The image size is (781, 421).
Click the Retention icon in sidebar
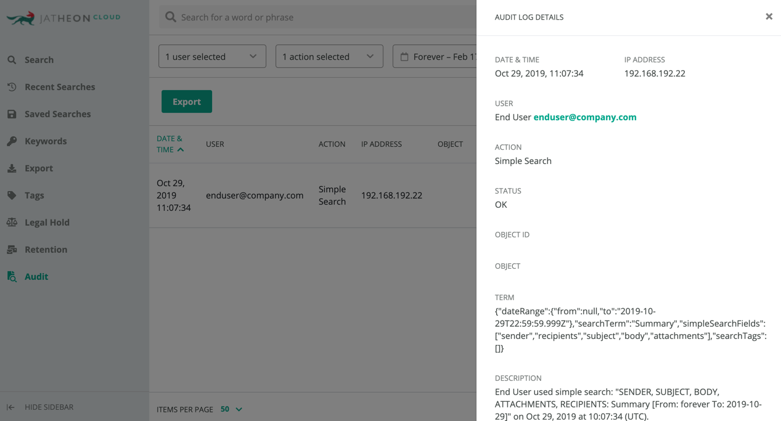[12, 250]
